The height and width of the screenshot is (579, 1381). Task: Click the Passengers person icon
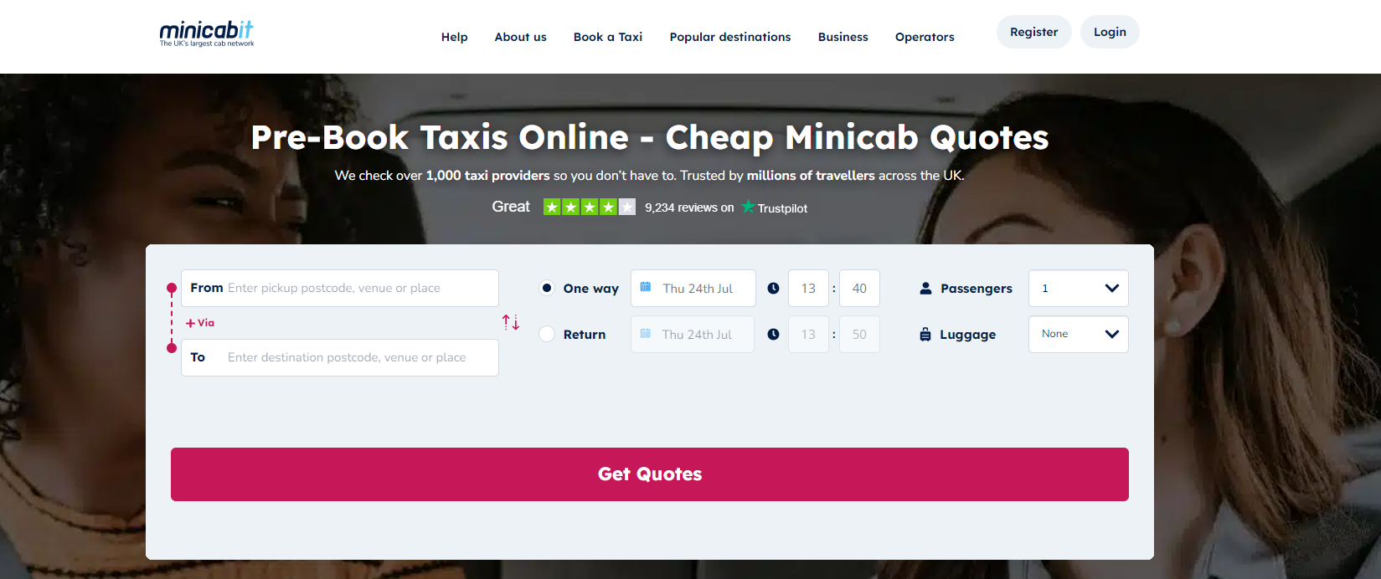coord(925,288)
